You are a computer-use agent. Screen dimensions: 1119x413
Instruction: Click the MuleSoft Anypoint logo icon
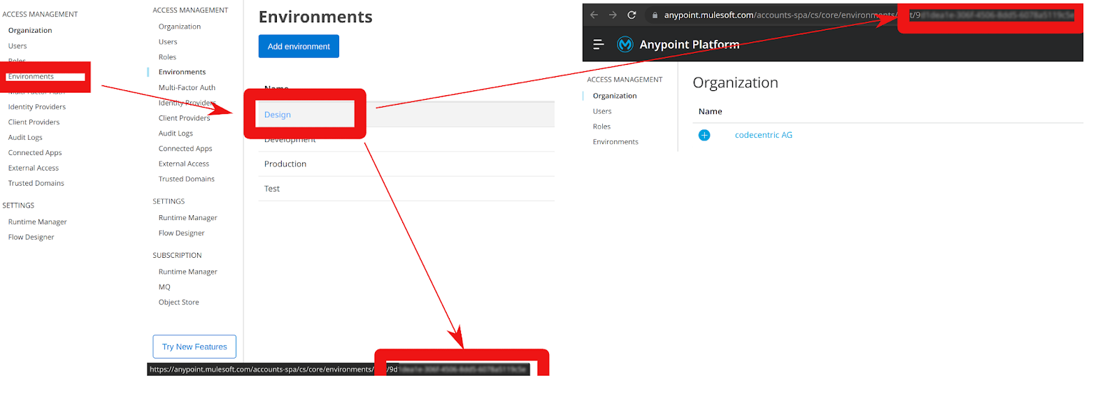tap(625, 44)
